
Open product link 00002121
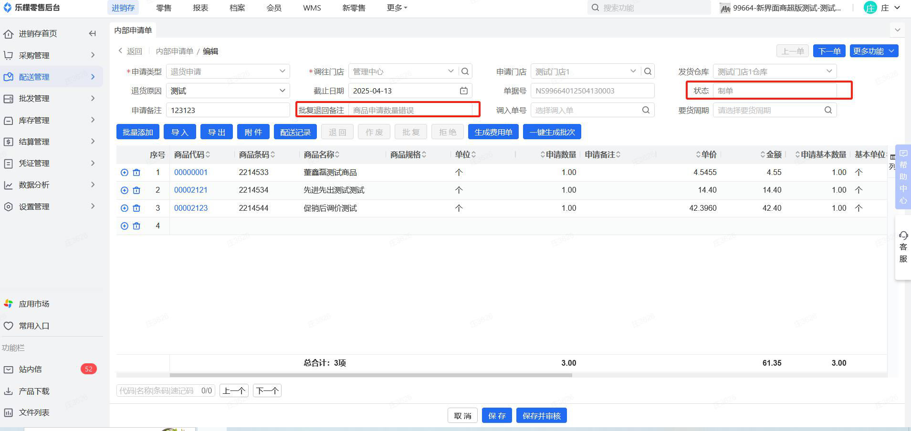(x=191, y=190)
